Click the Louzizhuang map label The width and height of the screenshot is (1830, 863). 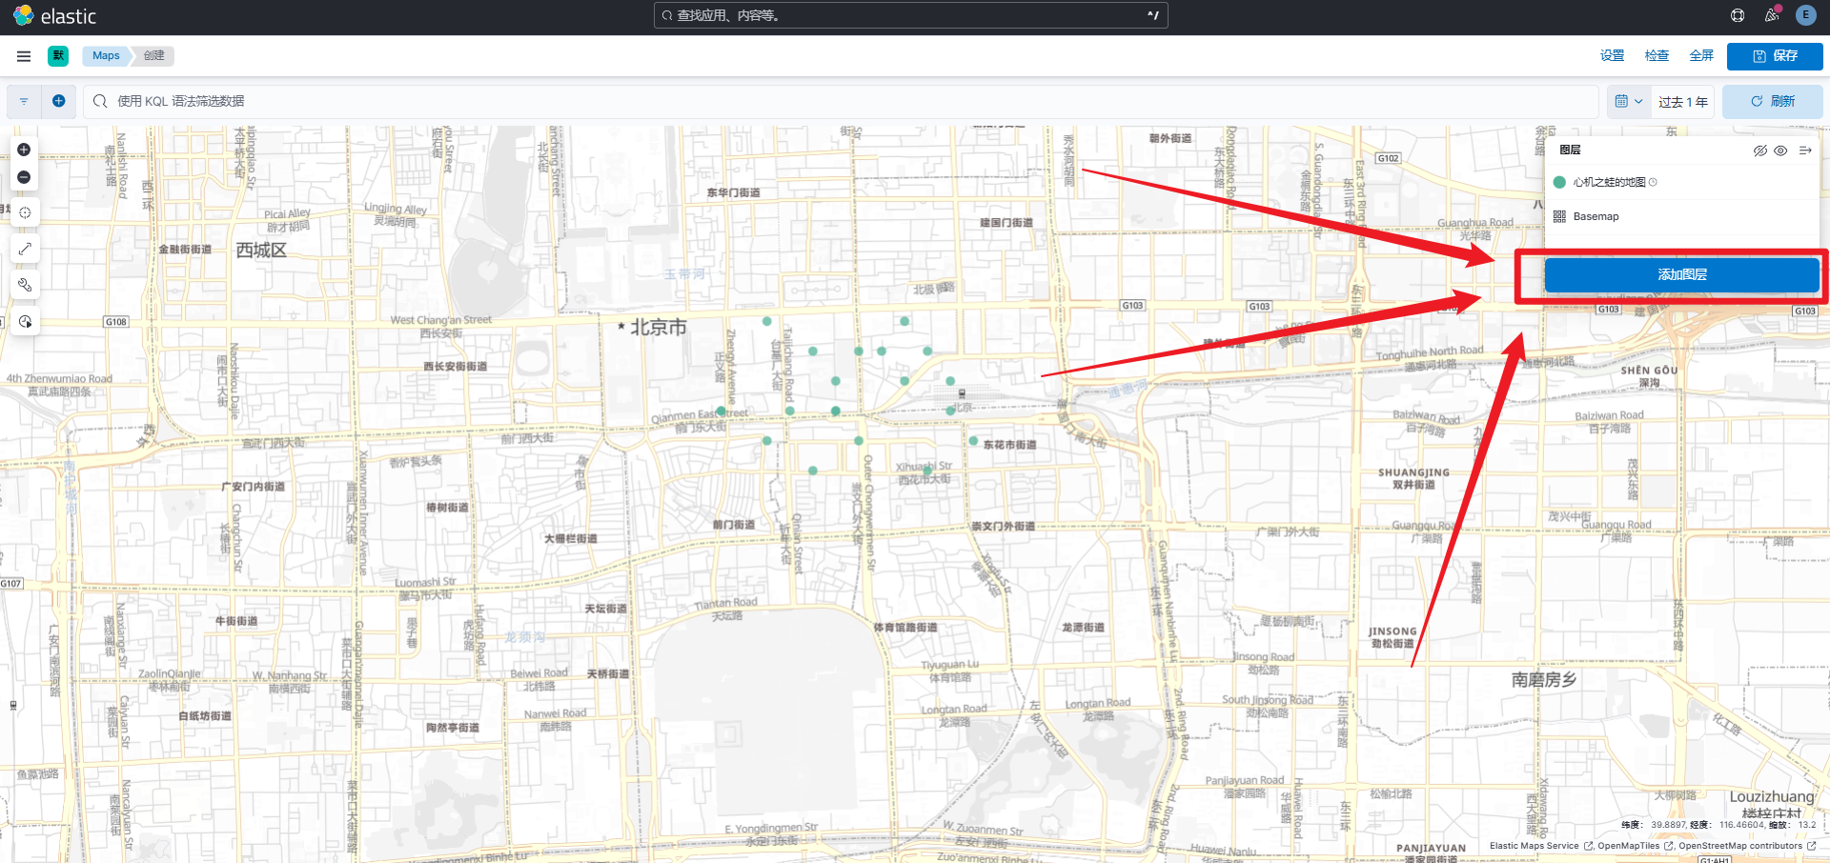(x=1772, y=796)
